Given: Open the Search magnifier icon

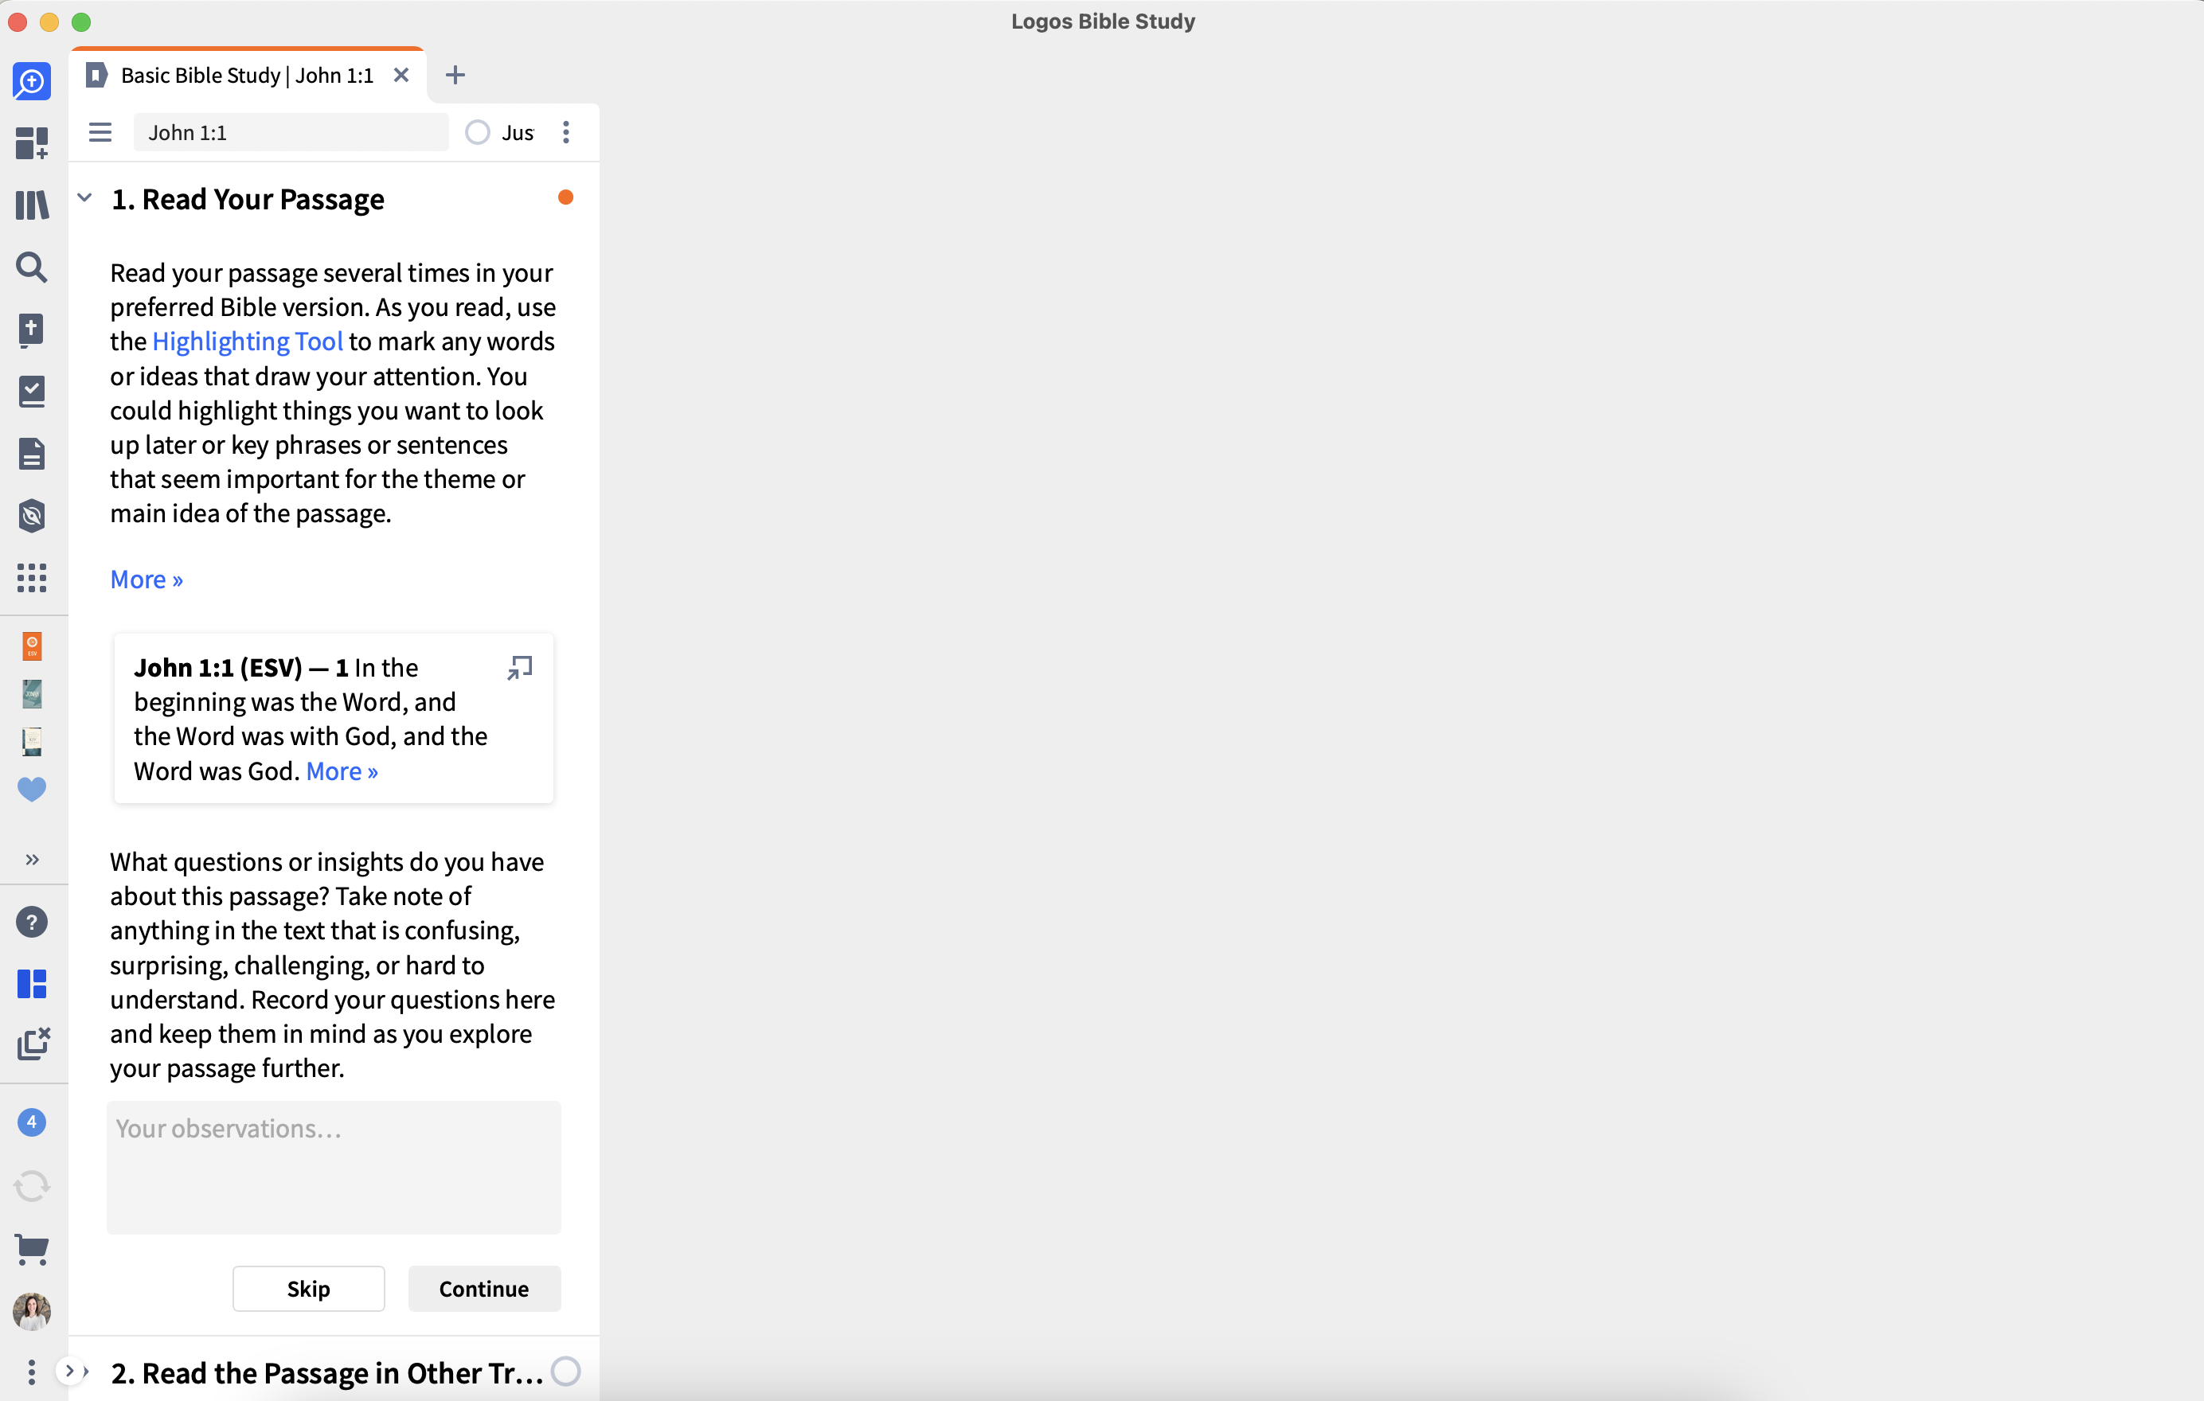Looking at the screenshot, I should (x=32, y=267).
